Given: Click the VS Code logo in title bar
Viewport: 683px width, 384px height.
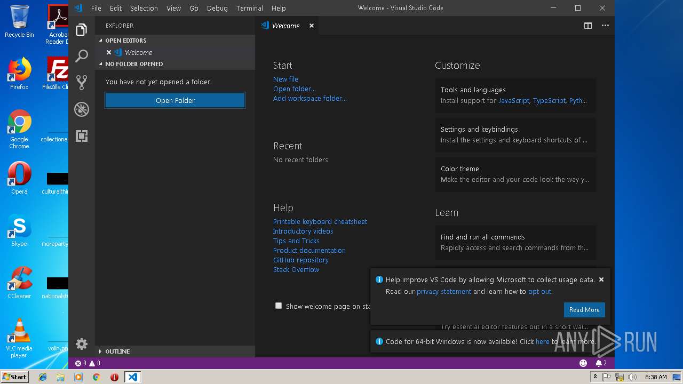Looking at the screenshot, I should pyautogui.click(x=78, y=8).
